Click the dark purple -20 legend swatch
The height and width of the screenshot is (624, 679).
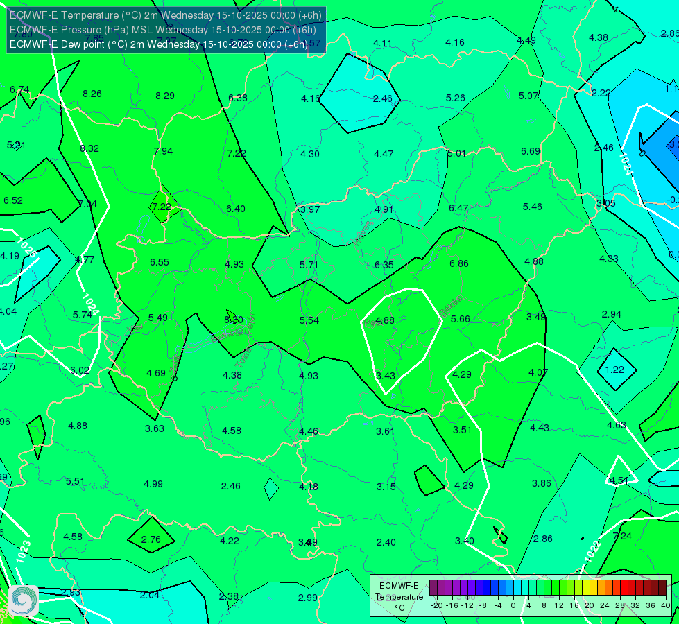click(x=433, y=588)
